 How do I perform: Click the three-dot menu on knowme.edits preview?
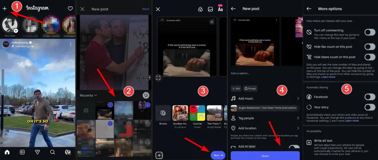[x=276, y=21]
